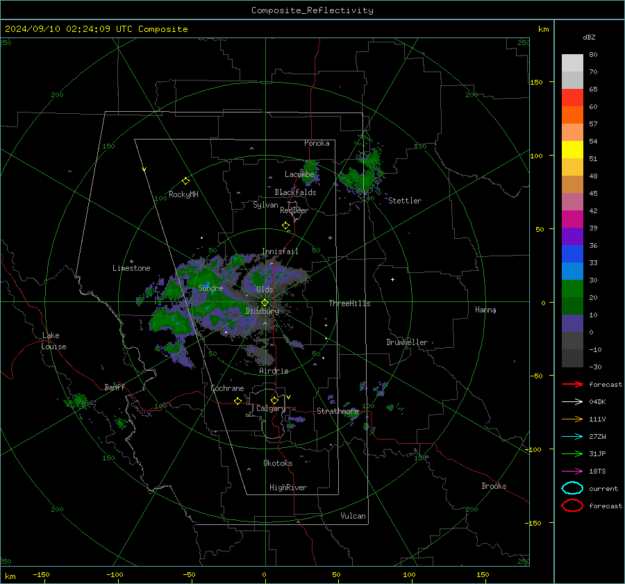Click the Blackfalds label
Image resolution: width=625 pixels, height=584 pixels.
pos(295,192)
